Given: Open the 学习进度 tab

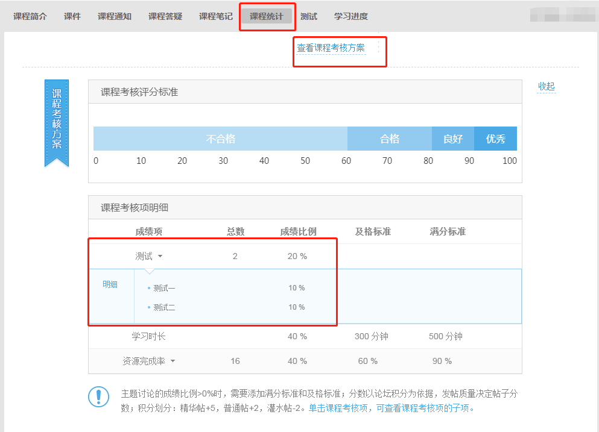Looking at the screenshot, I should [351, 16].
